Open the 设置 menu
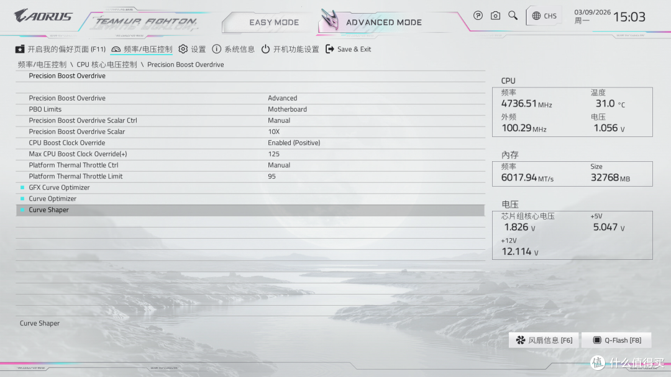This screenshot has width=671, height=377. pos(192,49)
